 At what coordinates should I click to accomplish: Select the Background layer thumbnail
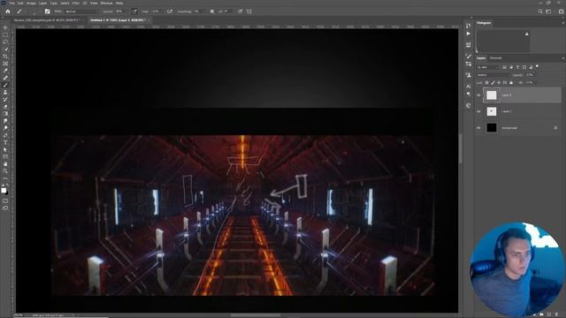(492, 127)
